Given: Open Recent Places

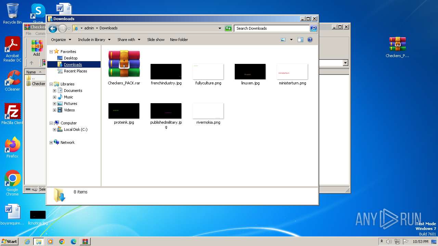Looking at the screenshot, I should (75, 71).
